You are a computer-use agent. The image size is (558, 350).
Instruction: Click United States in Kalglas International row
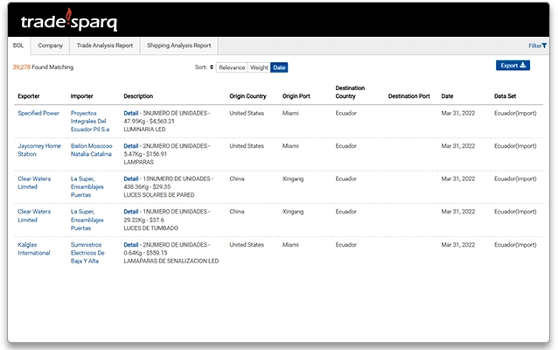(247, 245)
